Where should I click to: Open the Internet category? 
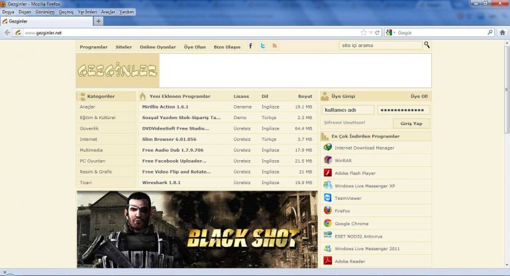tap(89, 139)
